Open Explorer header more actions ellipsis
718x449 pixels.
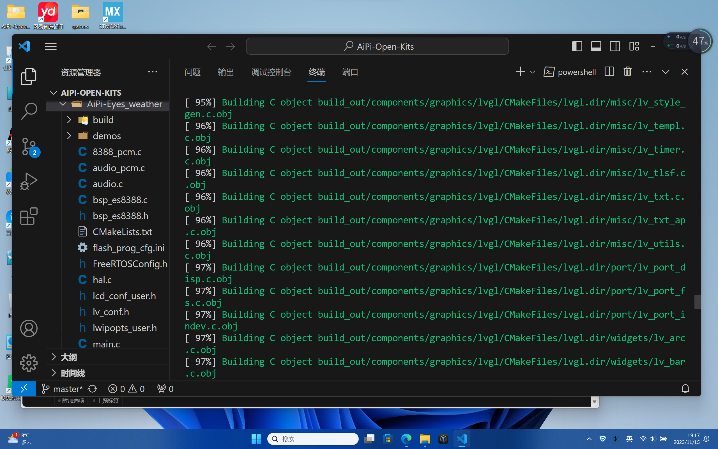pyautogui.click(x=153, y=72)
